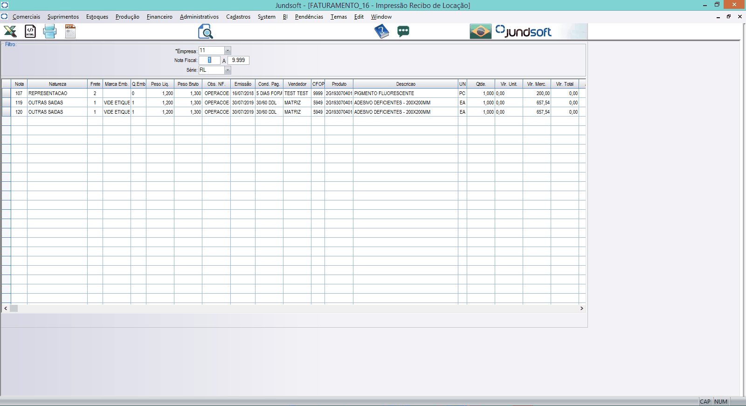Export the grid to Excel
Screen dimensions: 746x406
coord(10,31)
